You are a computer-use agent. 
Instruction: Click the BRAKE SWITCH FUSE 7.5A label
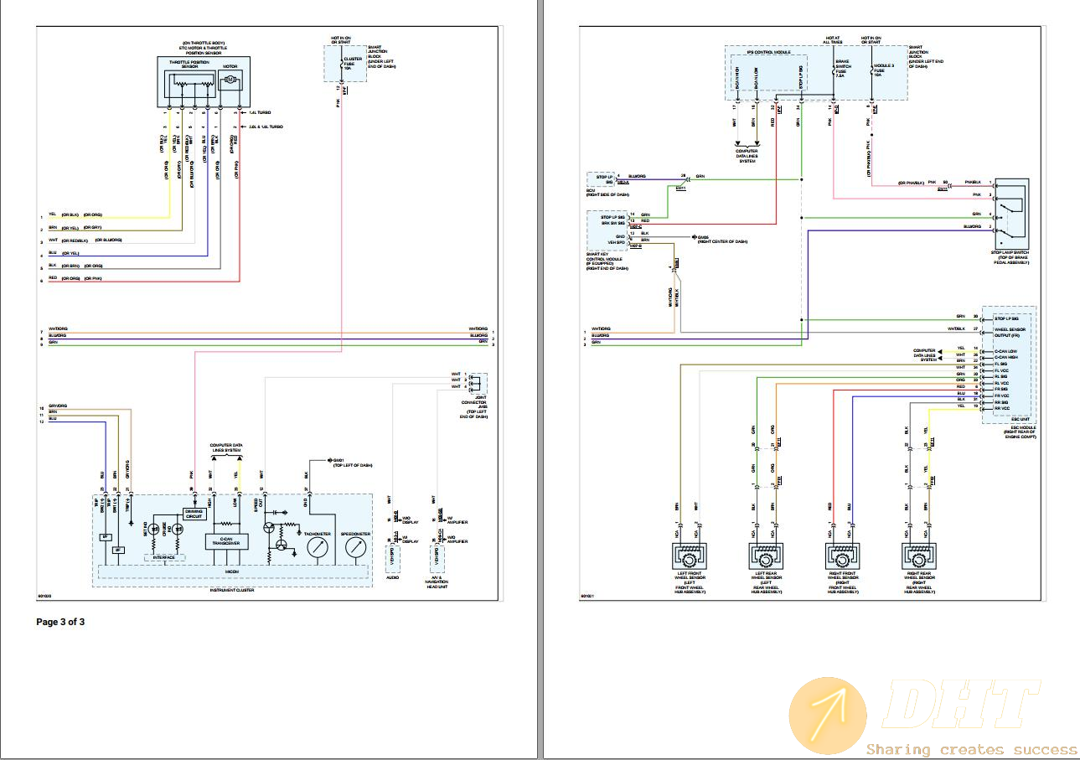pos(843,69)
